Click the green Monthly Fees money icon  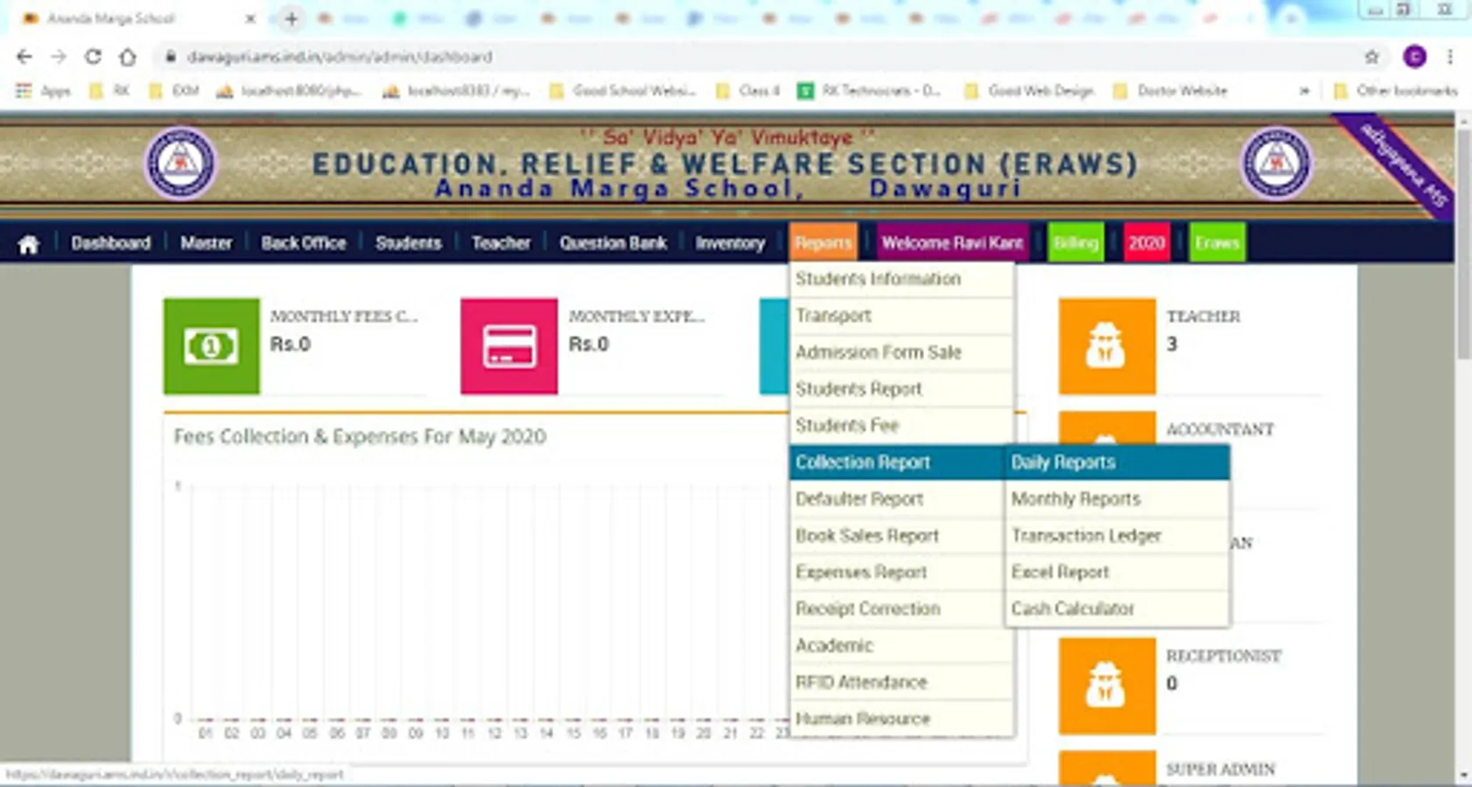click(x=211, y=346)
